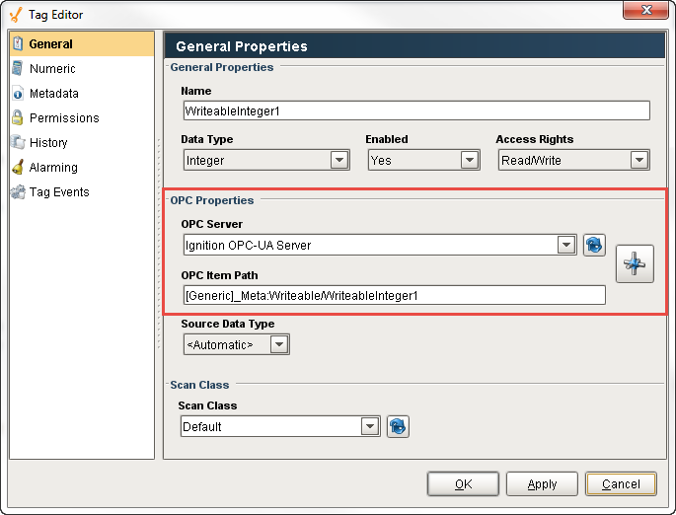Image resolution: width=676 pixels, height=515 pixels.
Task: Click the Permissions padlock icon
Action: (x=17, y=117)
